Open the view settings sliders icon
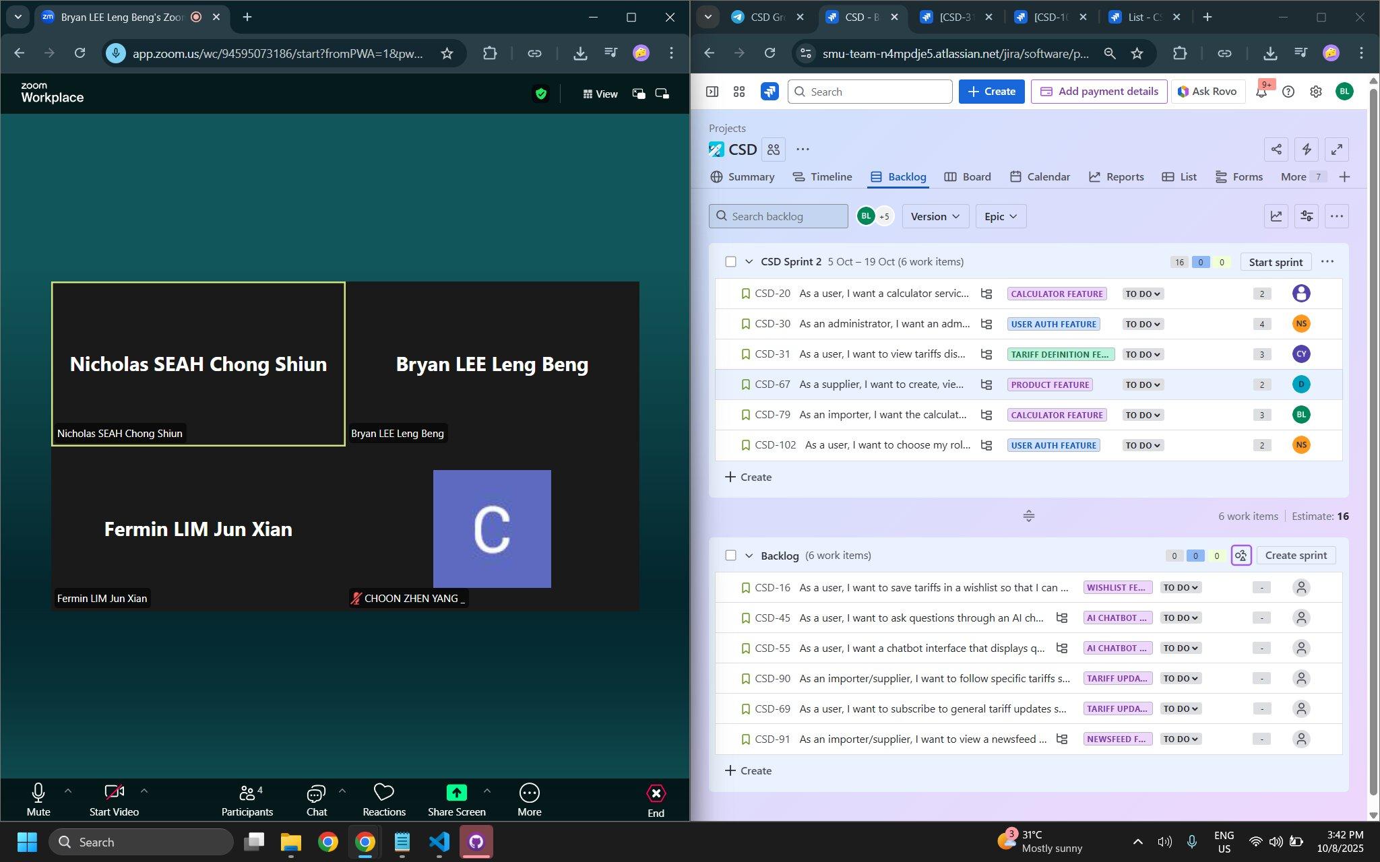Viewport: 1380px width, 862px height. tap(1306, 216)
